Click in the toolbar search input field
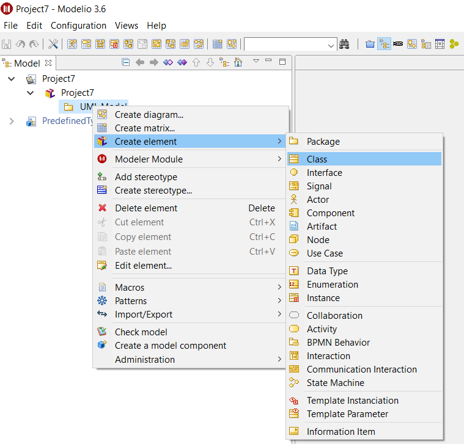The height and width of the screenshot is (444, 464). 286,45
